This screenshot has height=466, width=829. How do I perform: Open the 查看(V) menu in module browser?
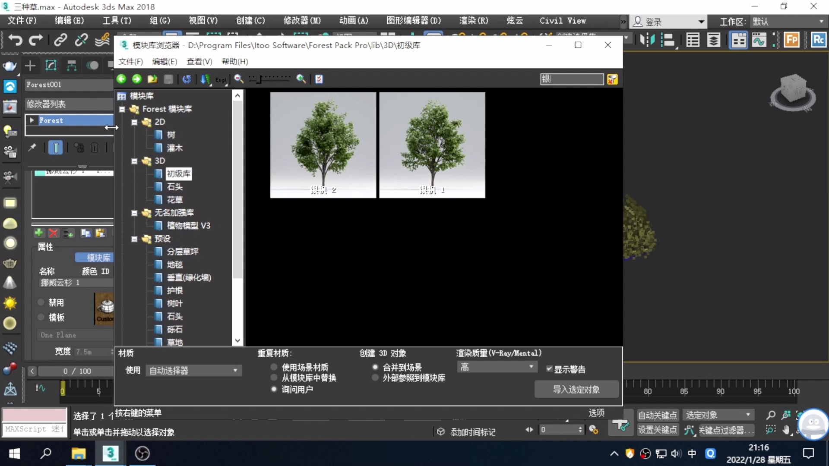coord(198,61)
